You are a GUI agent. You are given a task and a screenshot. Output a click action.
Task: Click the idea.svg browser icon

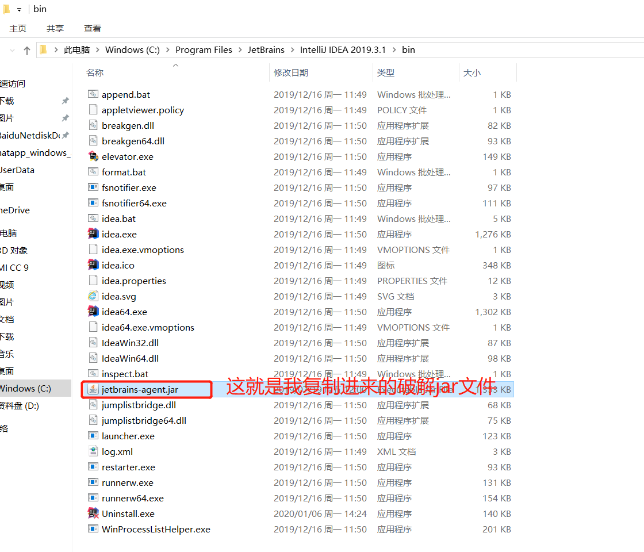93,296
